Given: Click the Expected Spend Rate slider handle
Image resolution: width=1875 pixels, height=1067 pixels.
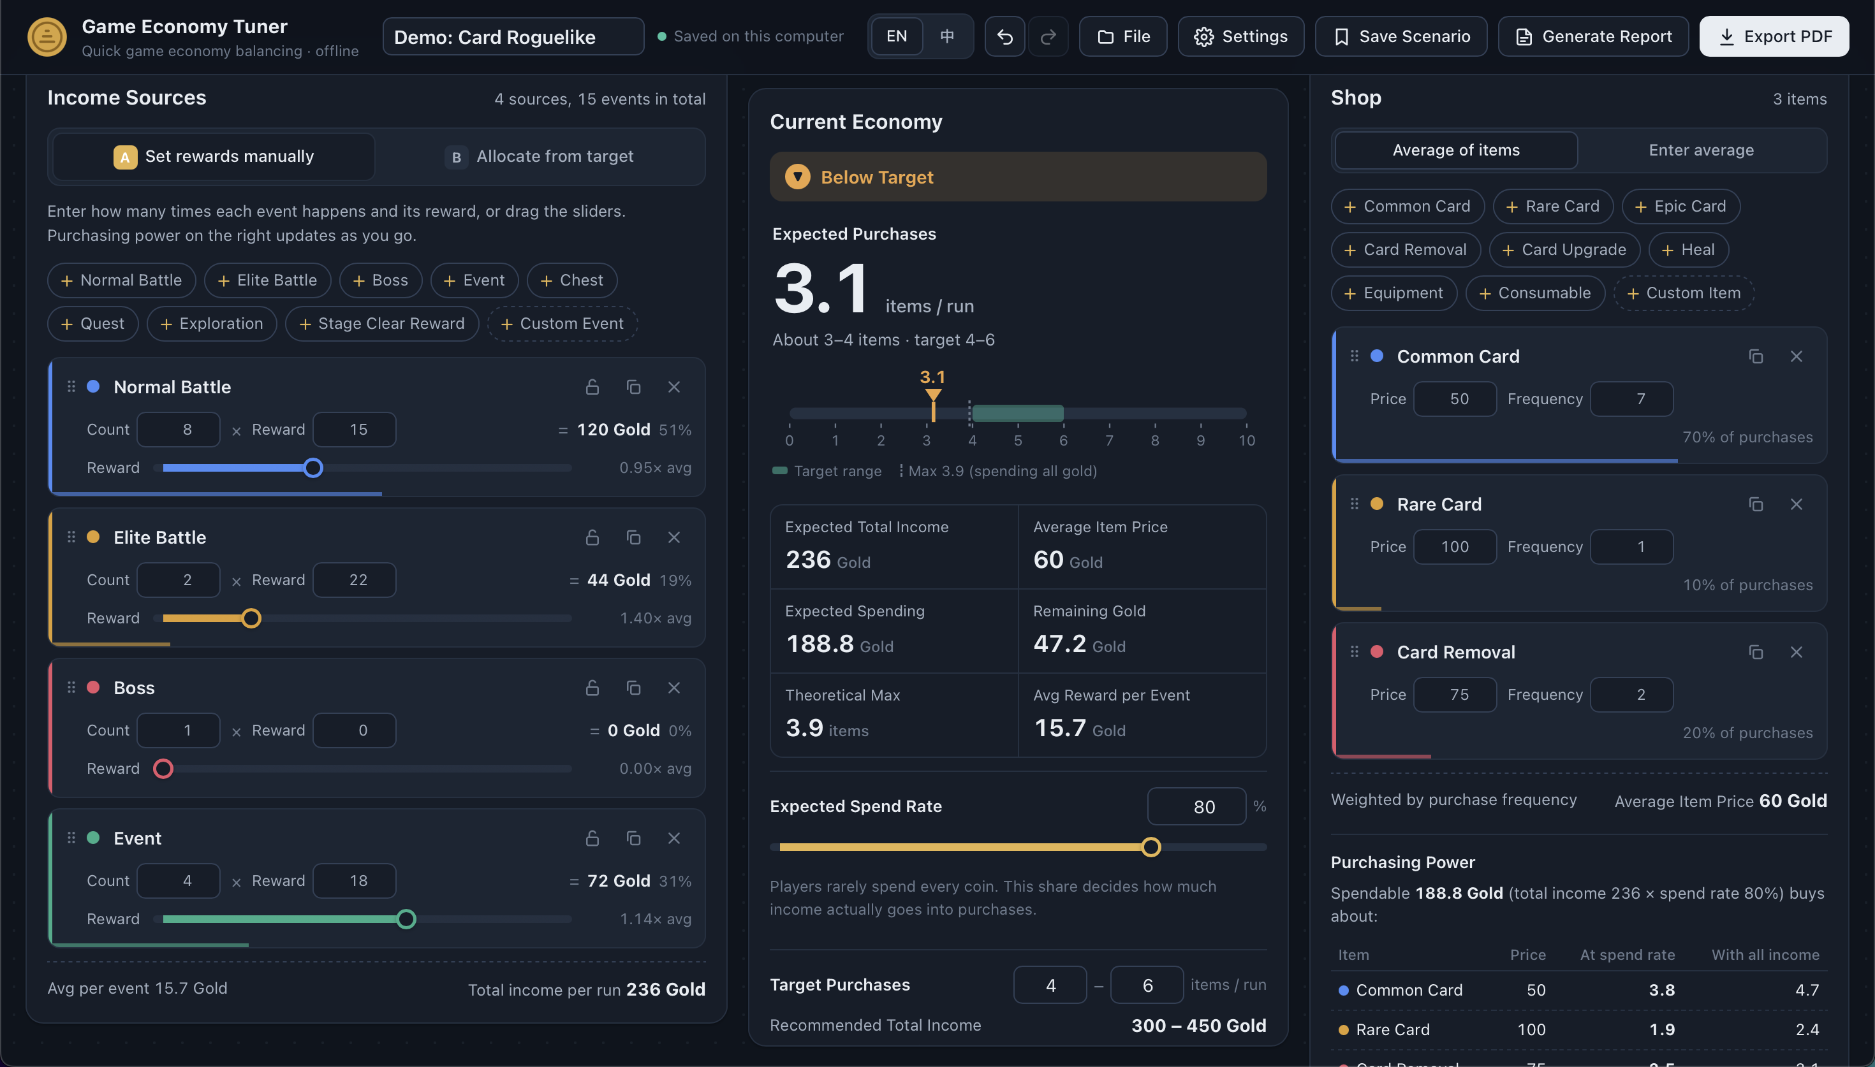Looking at the screenshot, I should point(1151,847).
